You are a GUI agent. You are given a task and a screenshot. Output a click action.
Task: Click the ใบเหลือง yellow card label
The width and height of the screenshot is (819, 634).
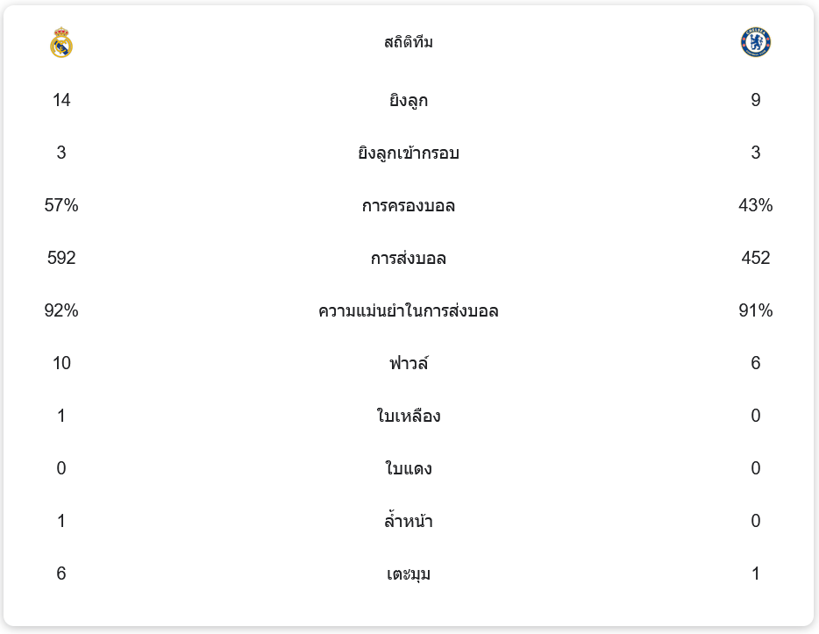(x=409, y=416)
